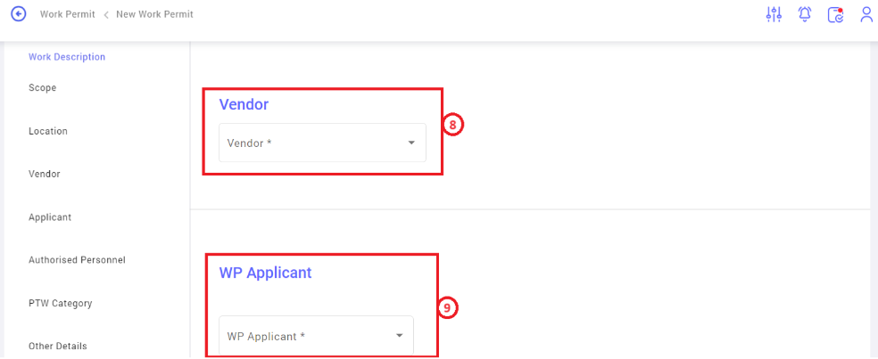Click the blue WP Applicant section heading
The width and height of the screenshot is (878, 359).
tap(265, 273)
